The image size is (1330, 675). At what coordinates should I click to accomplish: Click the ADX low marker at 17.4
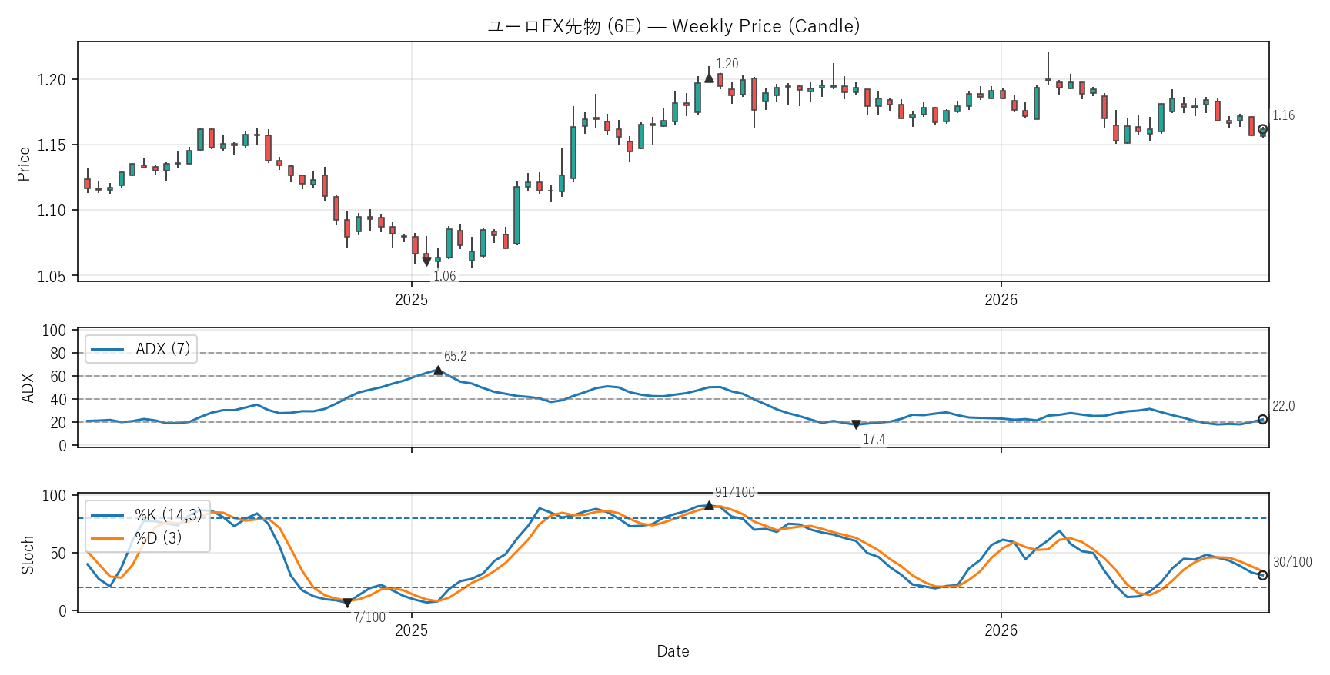coord(856,424)
